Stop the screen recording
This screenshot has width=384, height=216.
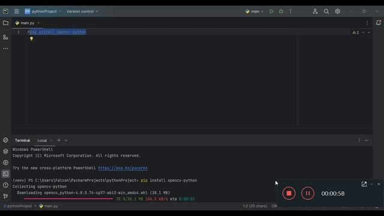click(x=289, y=193)
